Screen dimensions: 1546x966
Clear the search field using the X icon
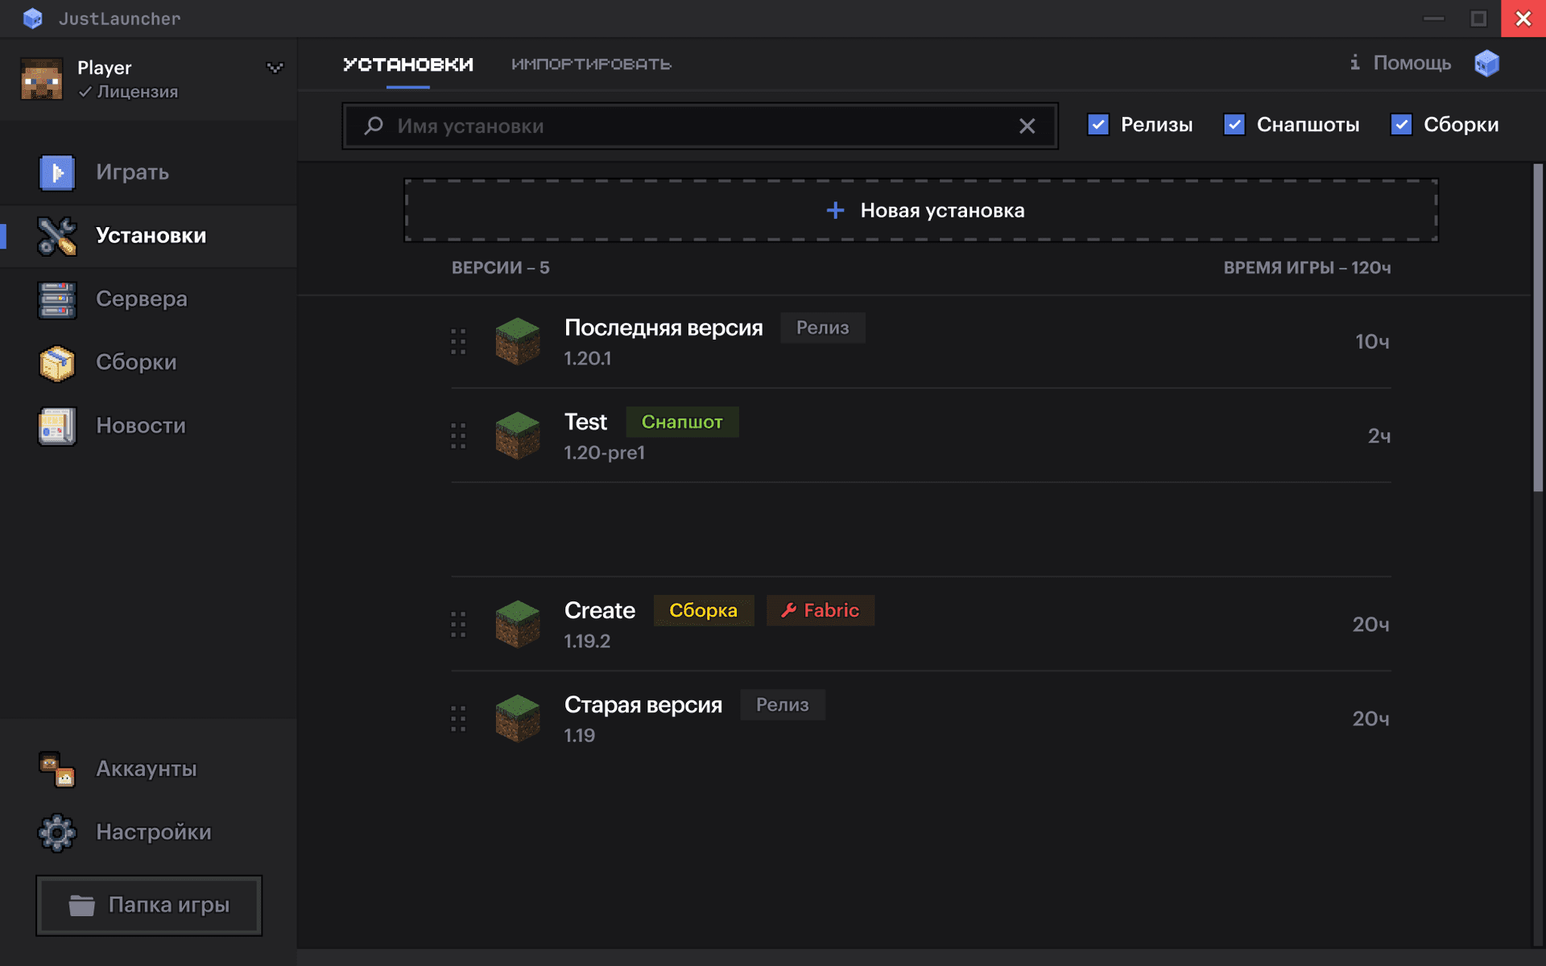pyautogui.click(x=1027, y=126)
